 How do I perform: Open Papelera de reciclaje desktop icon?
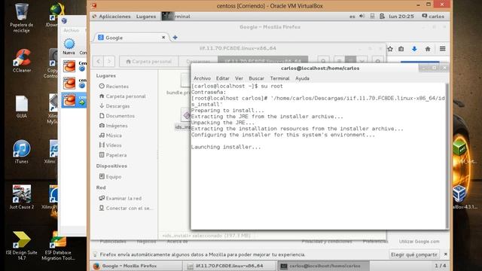pos(21,18)
